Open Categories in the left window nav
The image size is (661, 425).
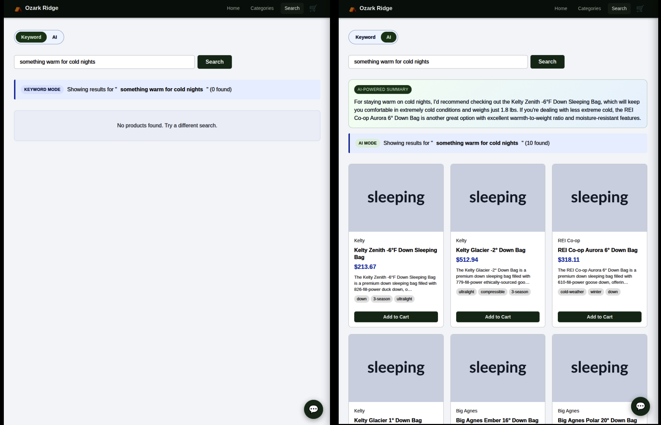click(x=262, y=8)
